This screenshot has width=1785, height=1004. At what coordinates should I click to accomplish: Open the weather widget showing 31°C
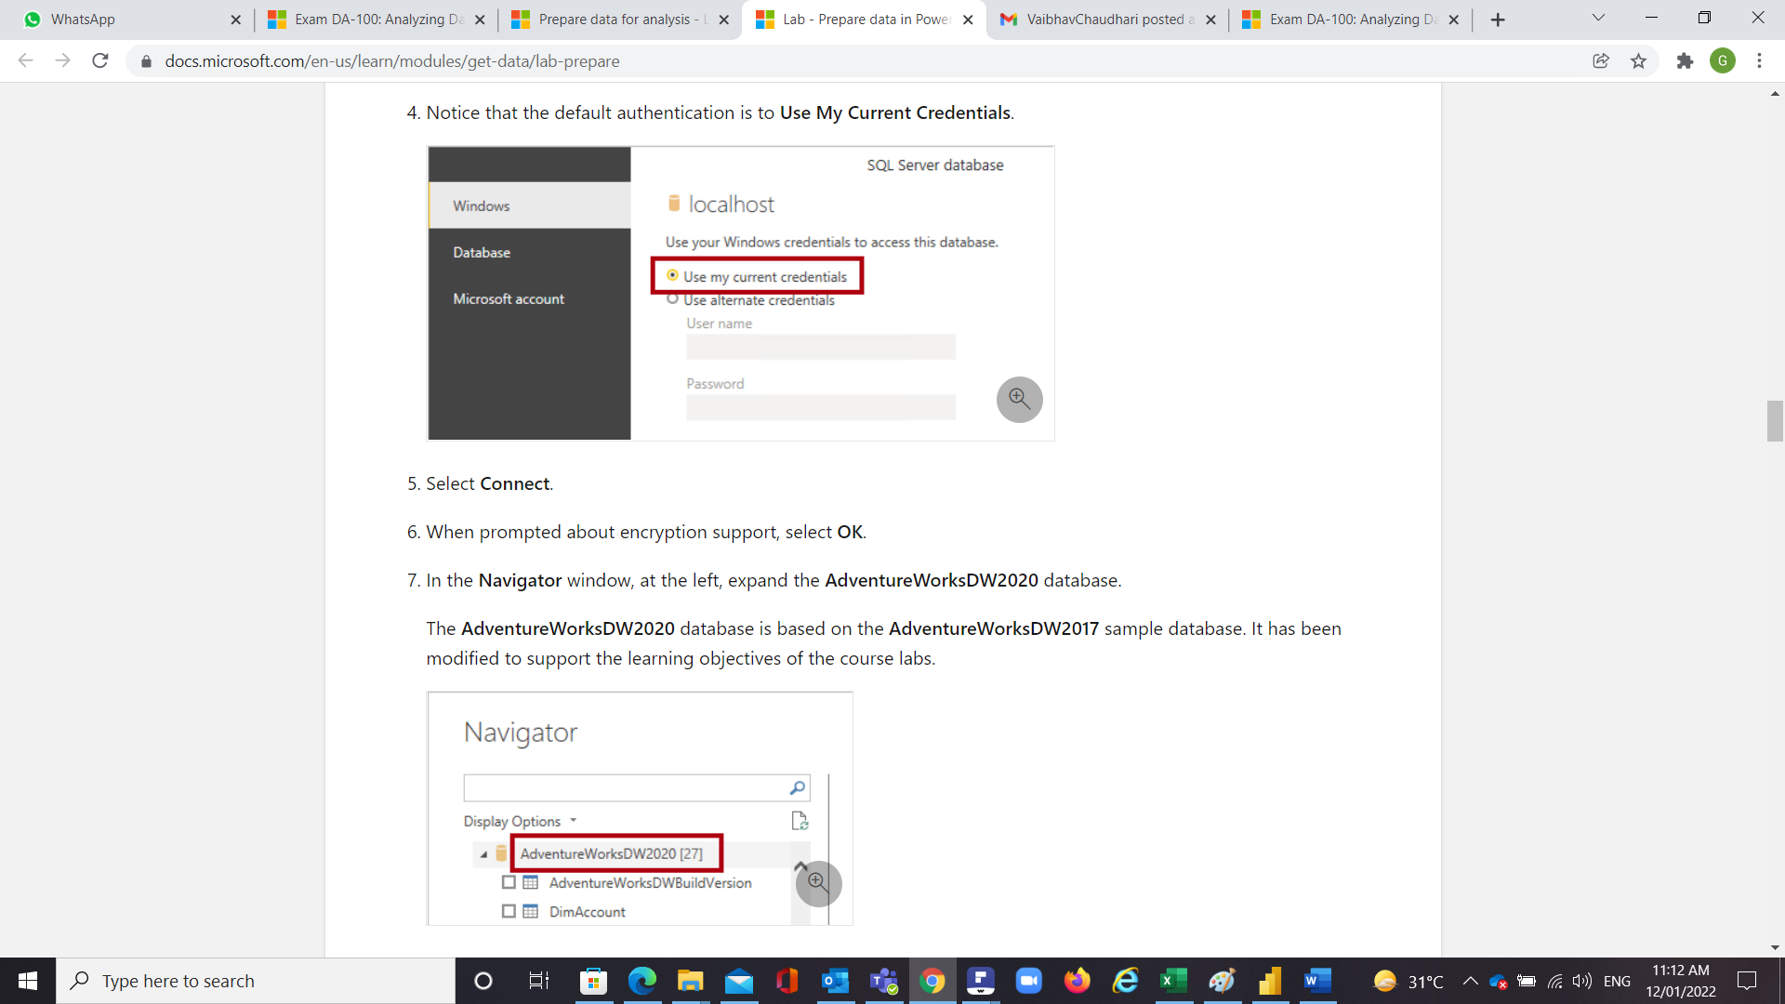pos(1408,981)
